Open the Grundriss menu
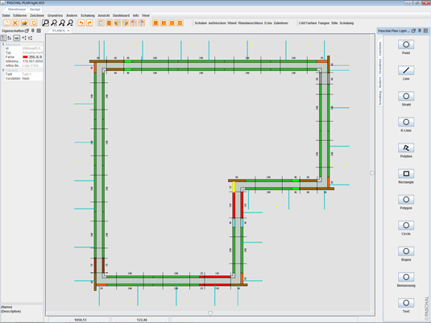 [55, 15]
